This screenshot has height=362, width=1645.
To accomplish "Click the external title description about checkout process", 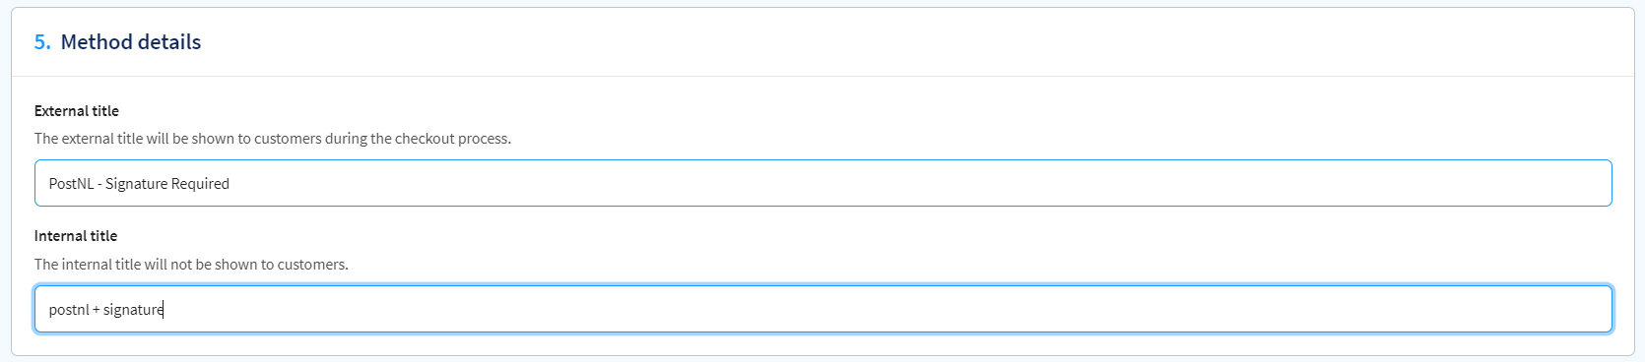I will coord(273,139).
